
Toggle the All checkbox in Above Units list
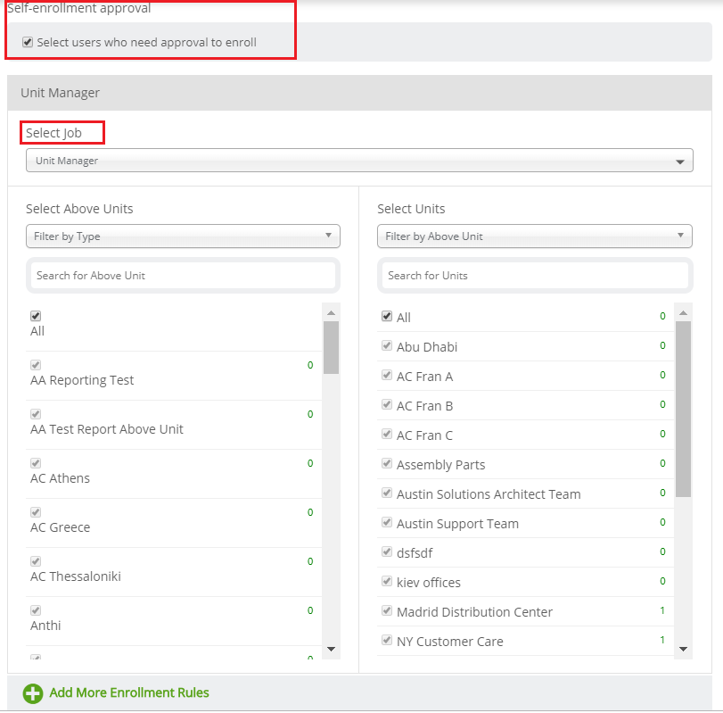(36, 316)
